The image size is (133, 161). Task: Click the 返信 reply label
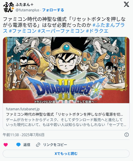(x=27, y=145)
